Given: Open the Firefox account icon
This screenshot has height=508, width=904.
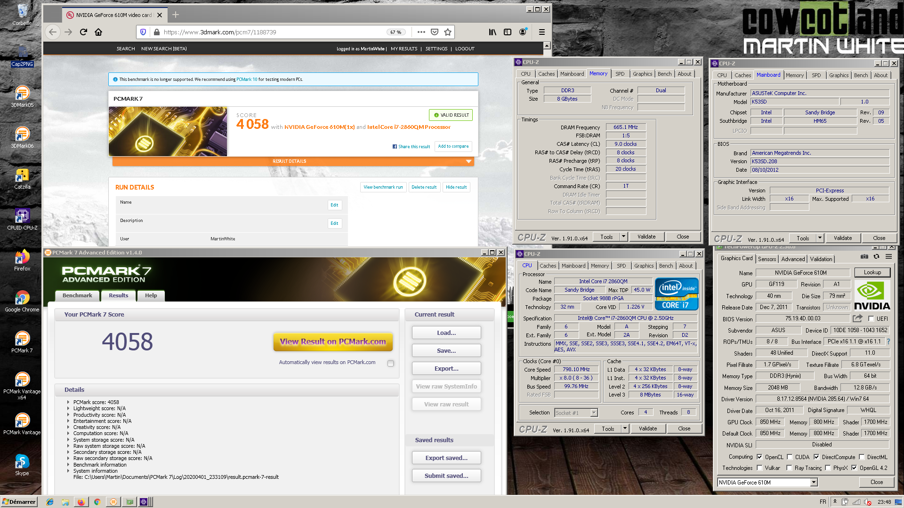Looking at the screenshot, I should click(523, 32).
